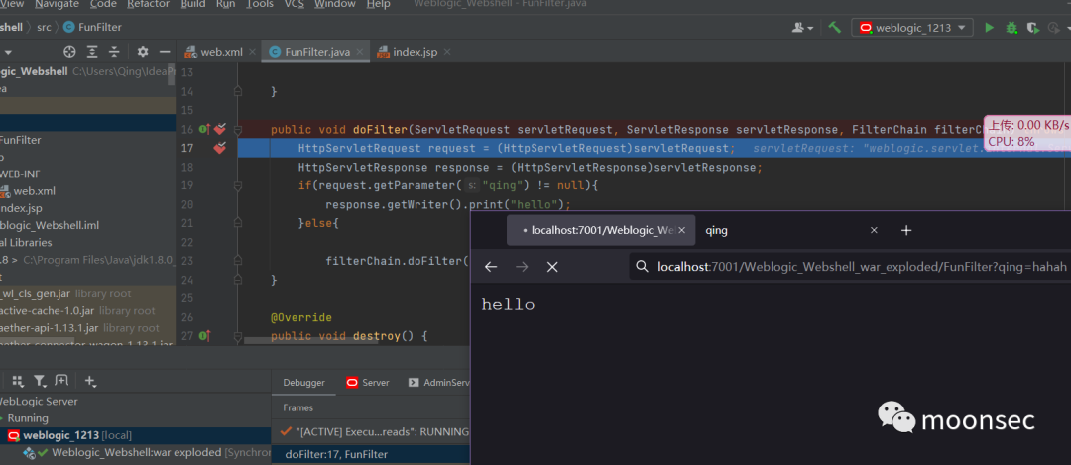The image size is (1071, 465).
Task: Open the Navigate menu
Action: [x=57, y=5]
